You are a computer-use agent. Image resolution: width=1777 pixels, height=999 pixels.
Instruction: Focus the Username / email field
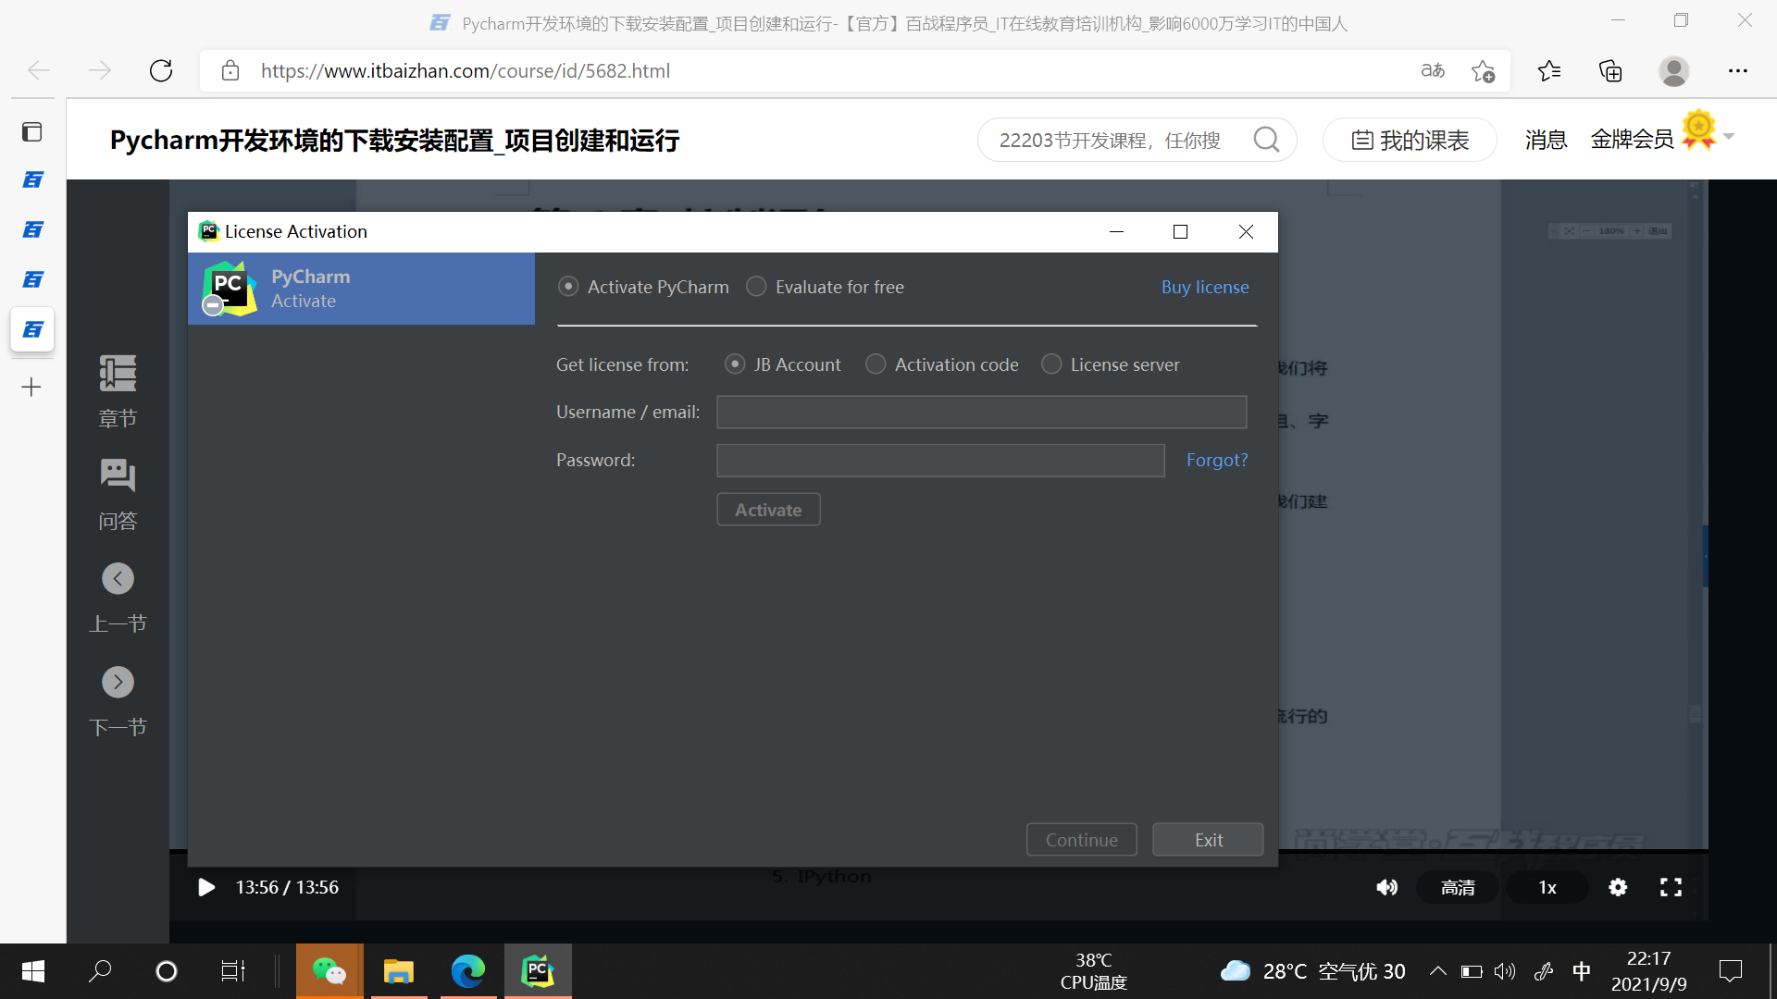point(981,412)
